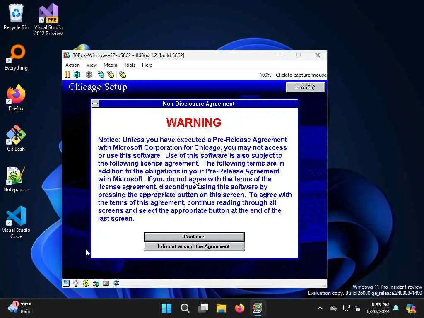Select Everything search desktop icon
This screenshot has height=318, width=424.
click(16, 57)
